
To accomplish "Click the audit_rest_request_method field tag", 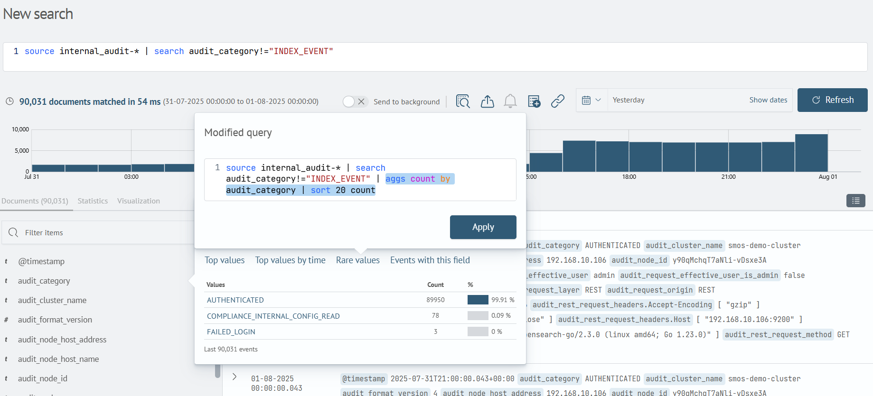I will [778, 334].
